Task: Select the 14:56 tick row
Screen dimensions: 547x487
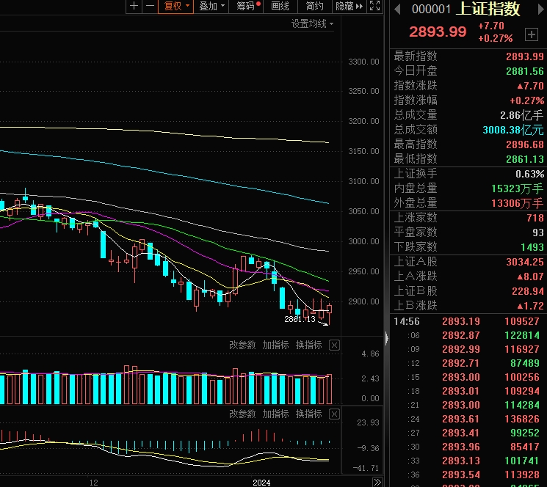Action: pos(468,321)
